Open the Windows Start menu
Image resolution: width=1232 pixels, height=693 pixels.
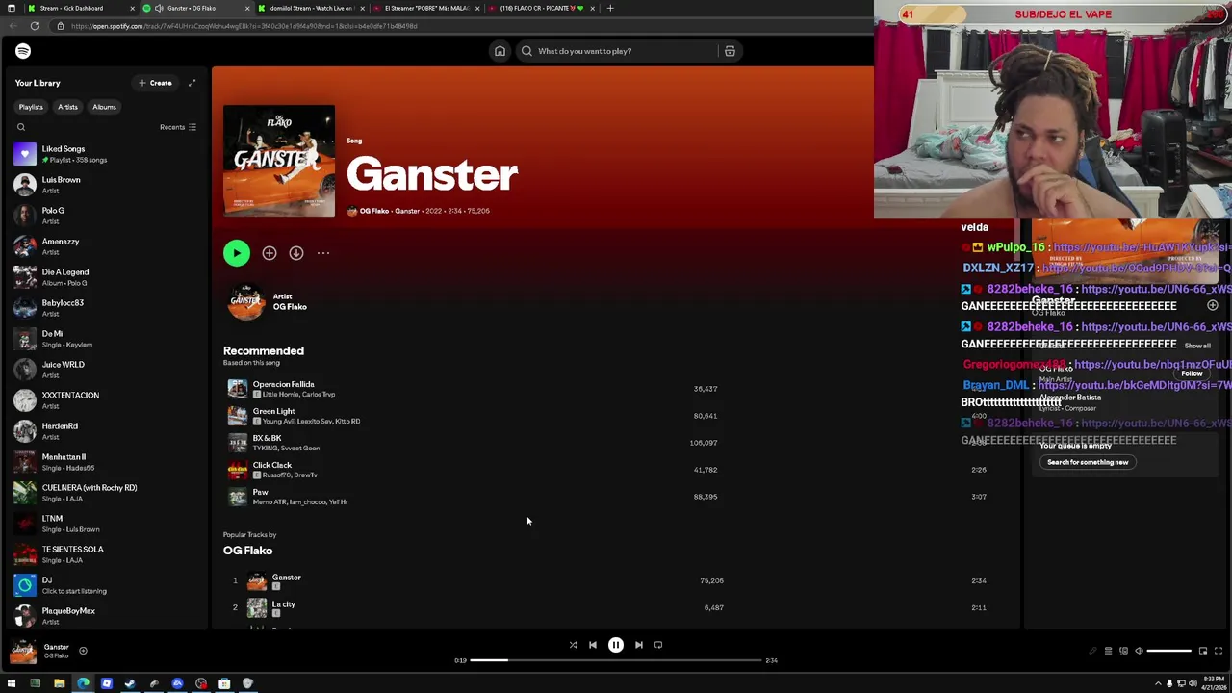pos(12,683)
